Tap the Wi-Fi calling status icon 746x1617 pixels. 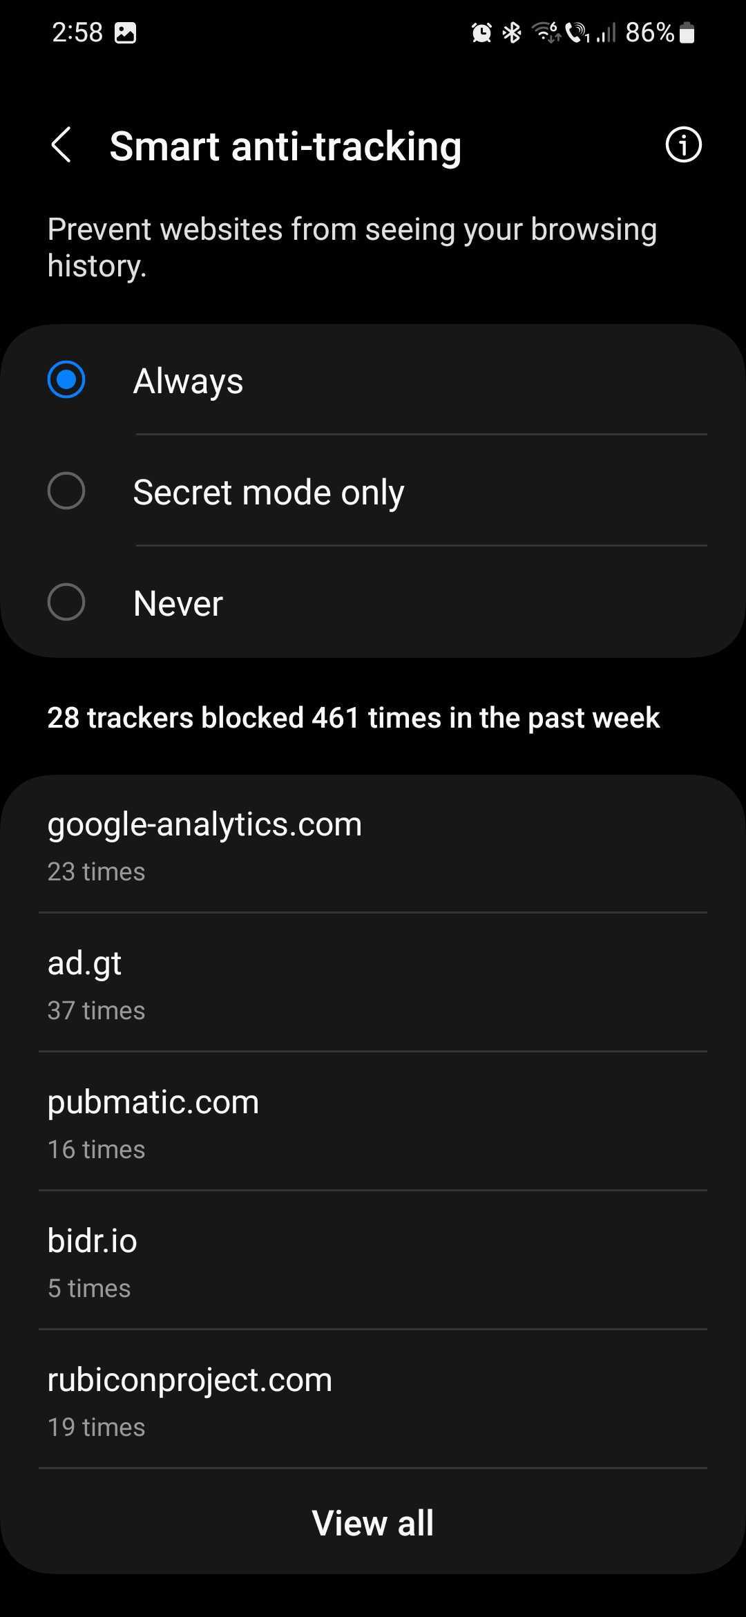coord(577,32)
